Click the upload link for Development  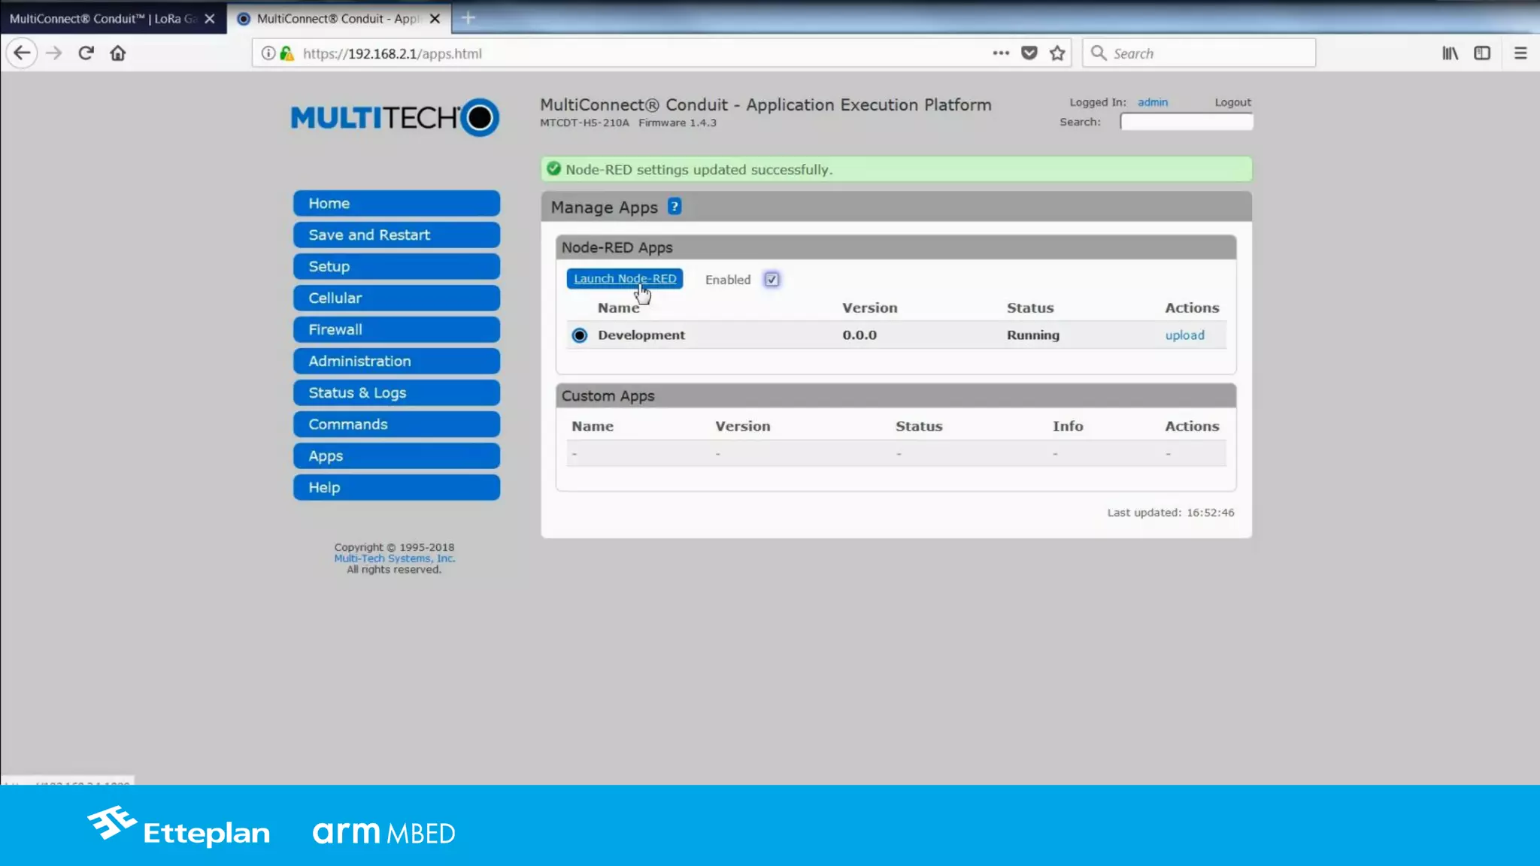[1184, 335]
